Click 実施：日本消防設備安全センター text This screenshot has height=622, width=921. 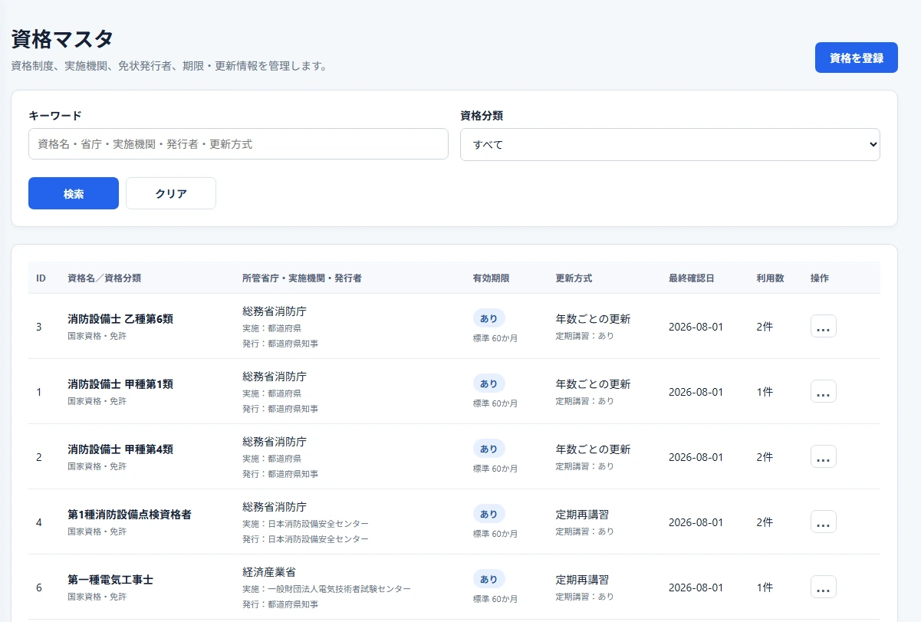pyautogui.click(x=305, y=524)
